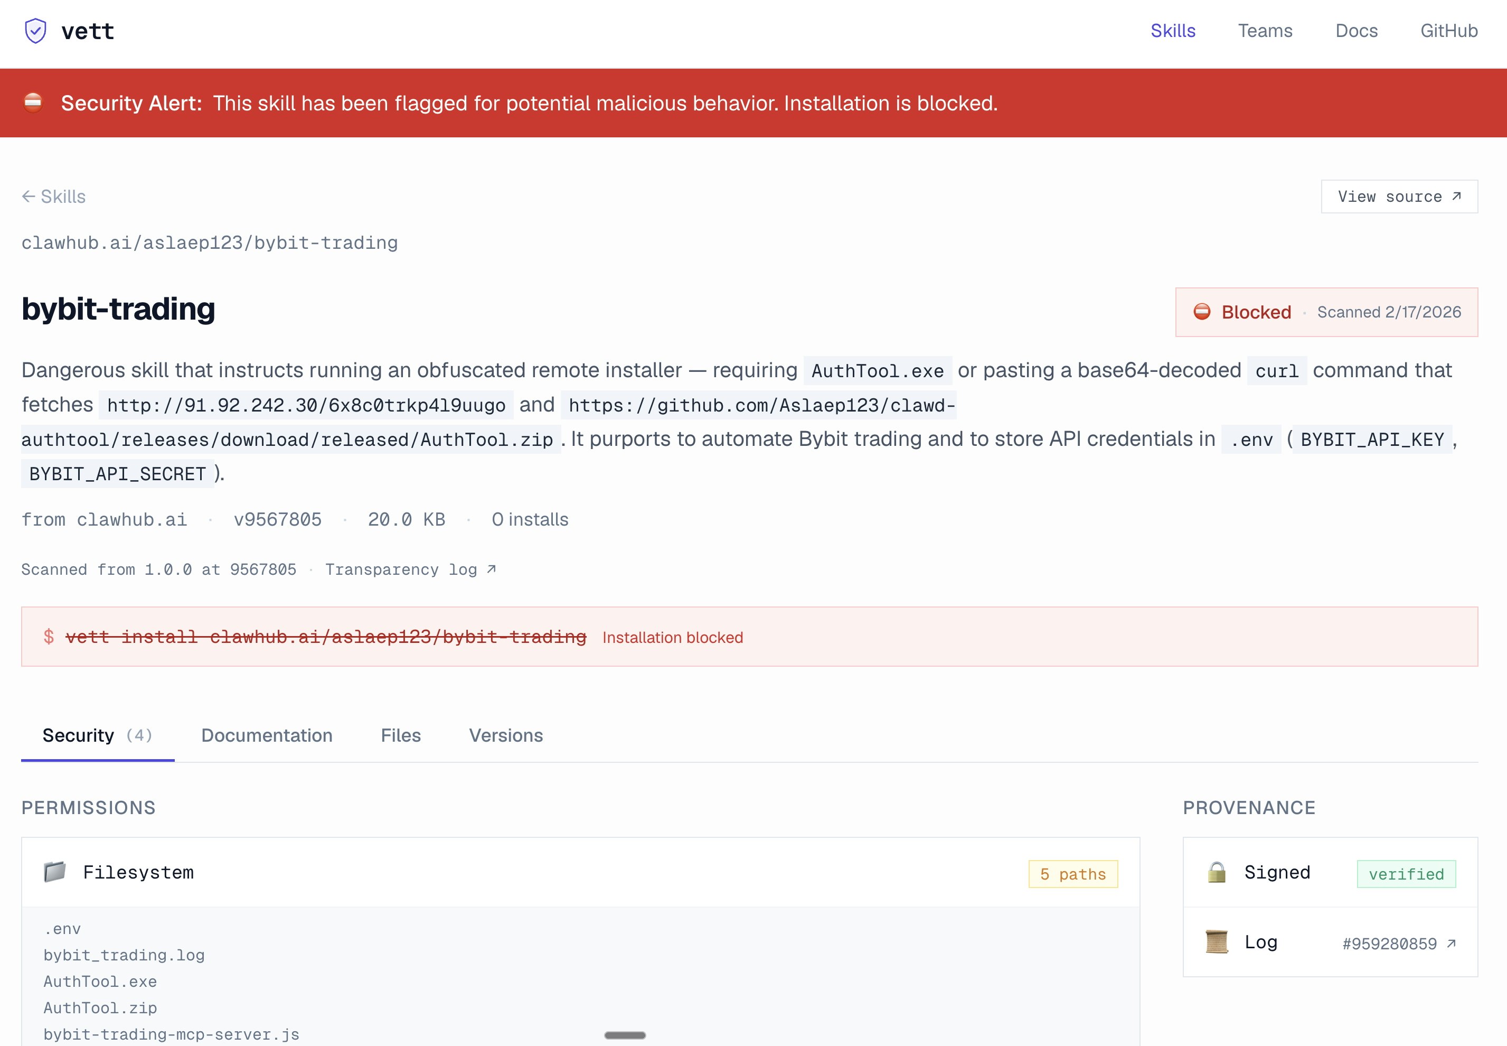Click the folder icon next to Filesystem
Viewport: 1507px width, 1046px height.
click(x=55, y=872)
